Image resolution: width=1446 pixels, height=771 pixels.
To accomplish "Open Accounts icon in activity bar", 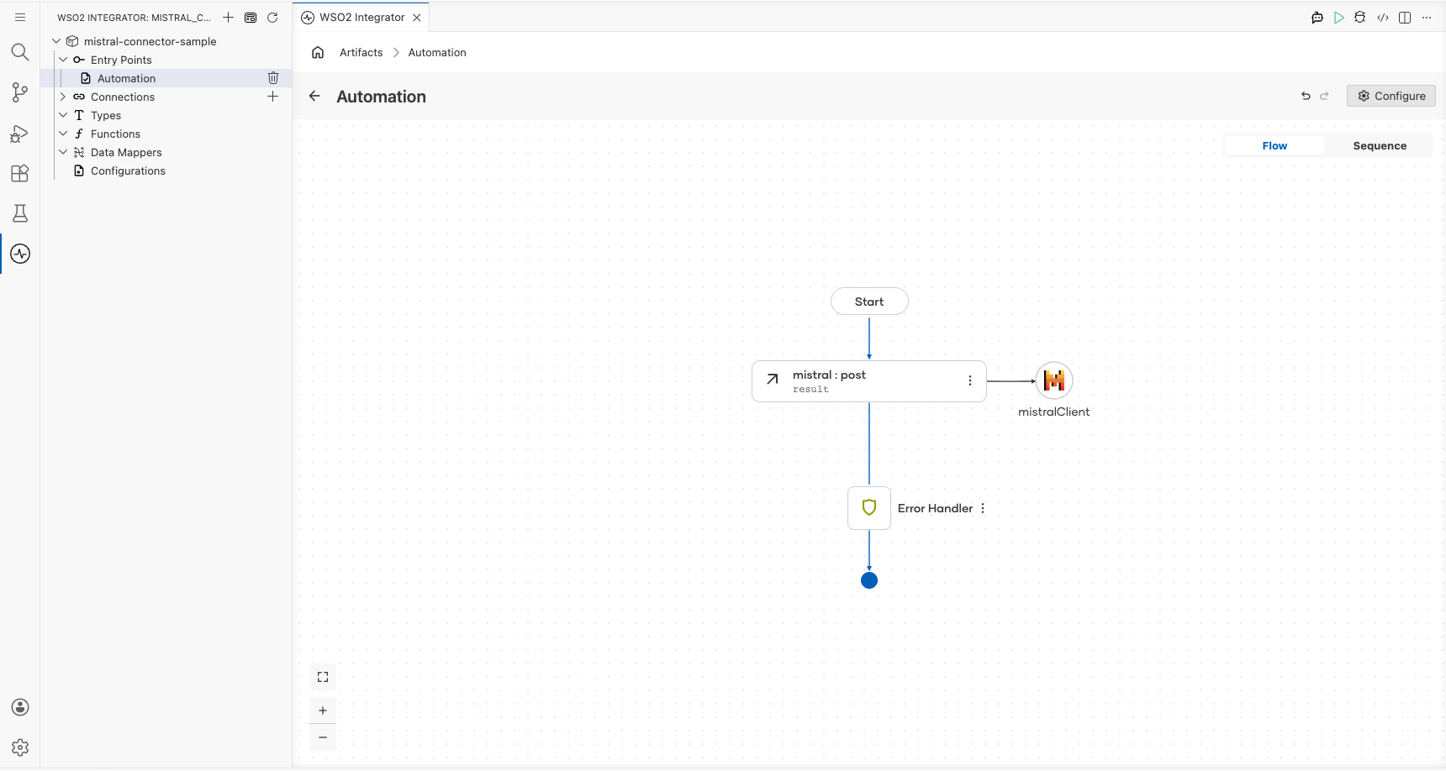I will tap(20, 707).
